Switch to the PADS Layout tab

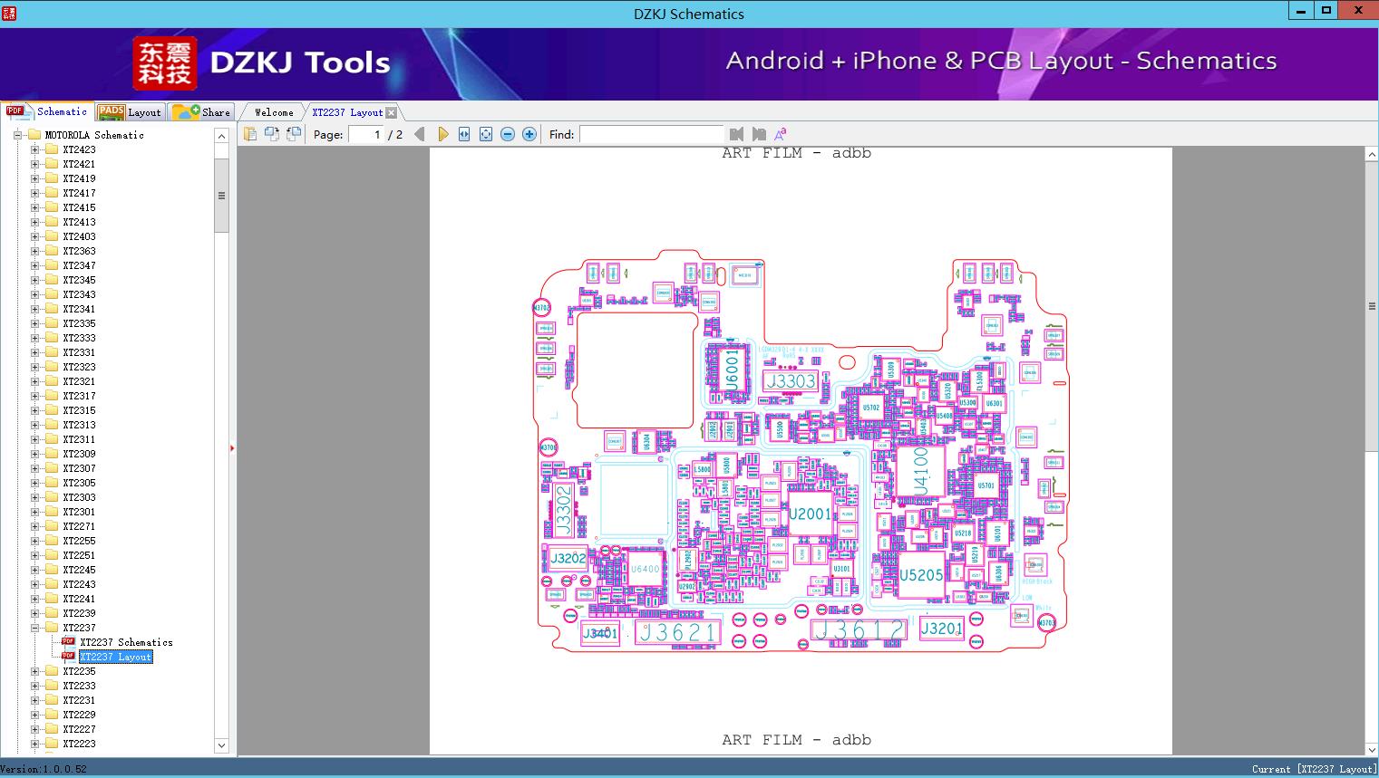coord(130,112)
